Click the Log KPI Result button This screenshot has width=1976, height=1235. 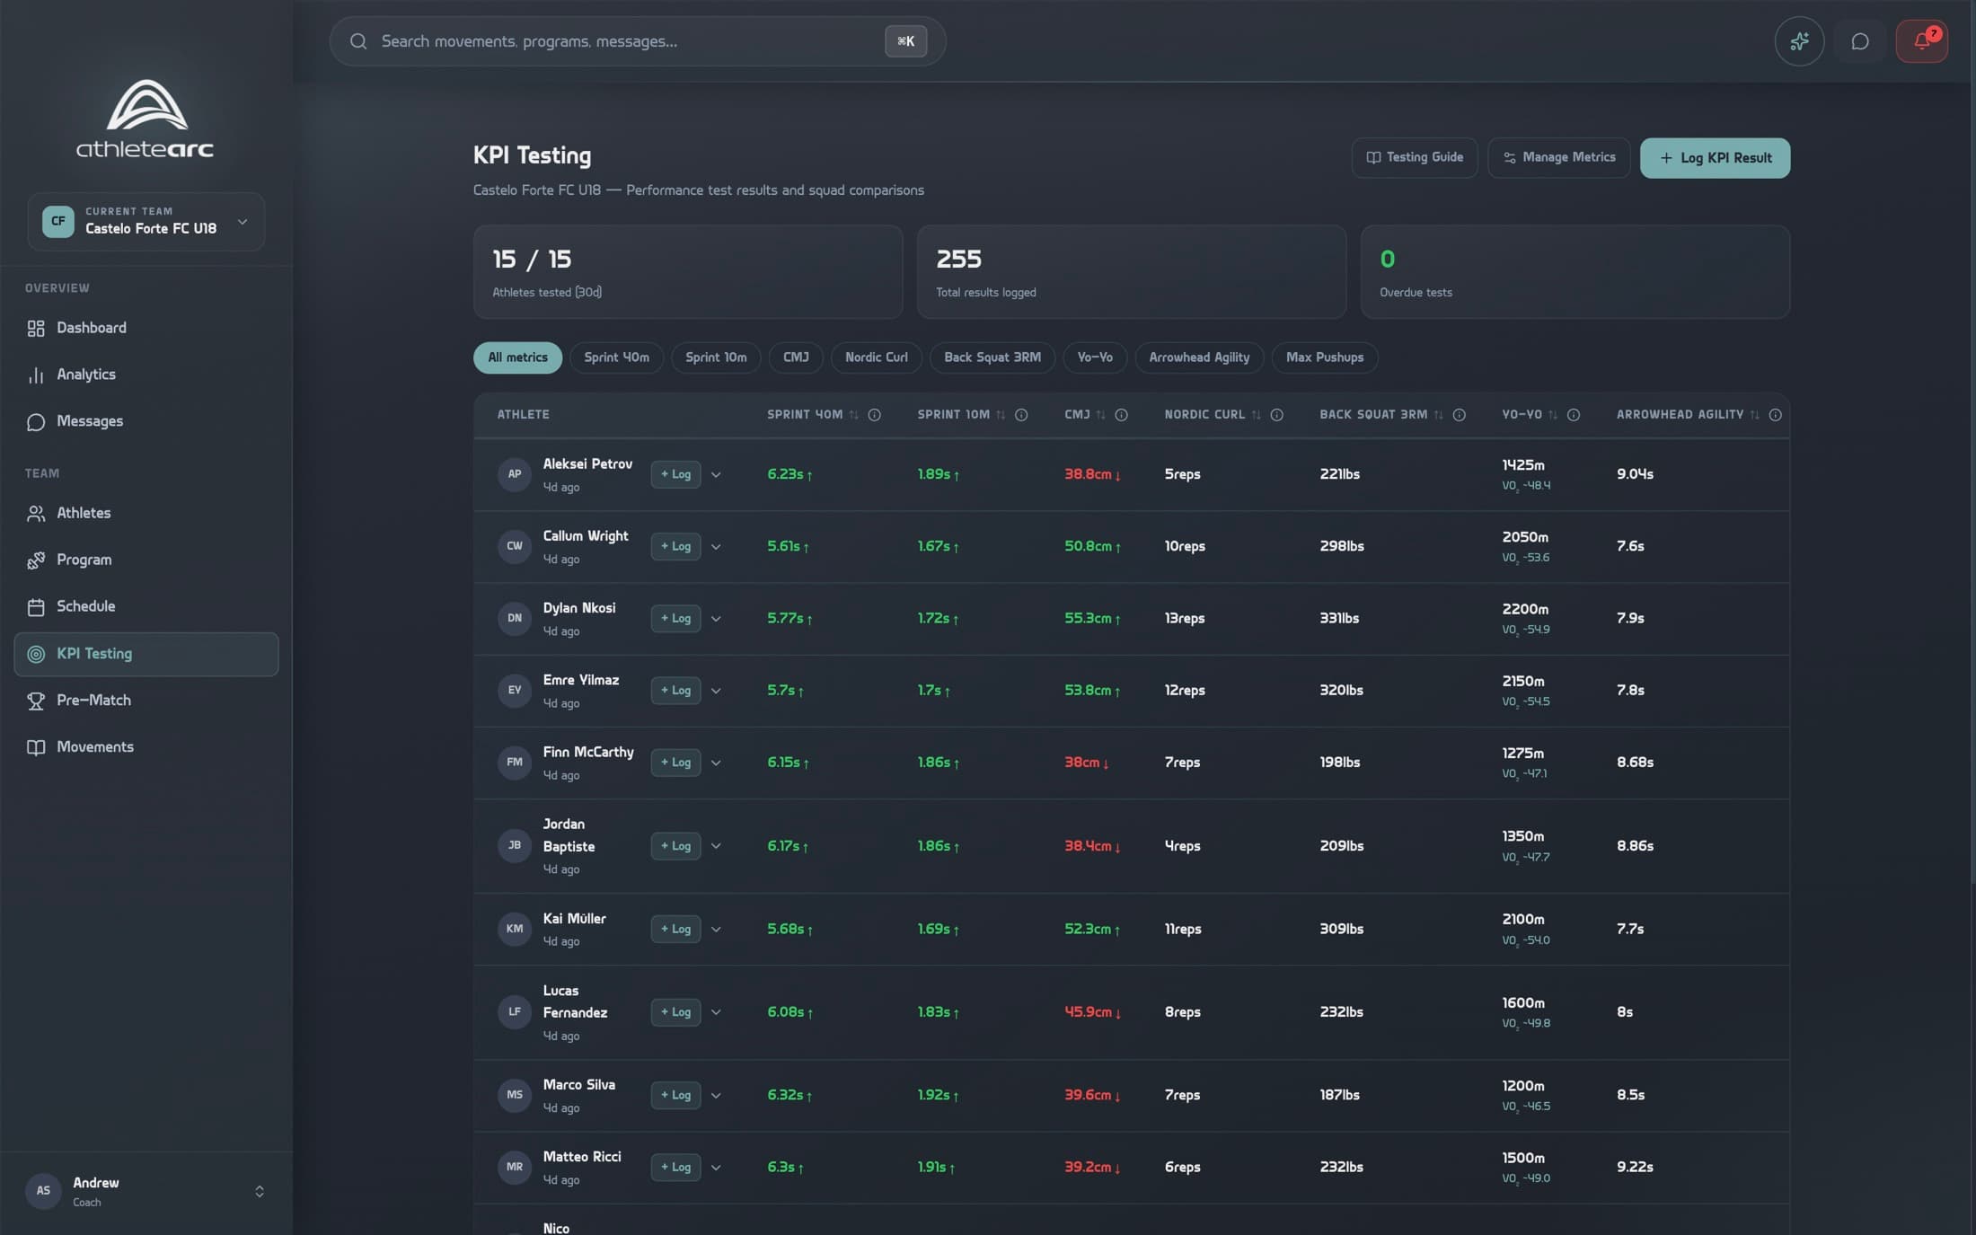(x=1715, y=158)
